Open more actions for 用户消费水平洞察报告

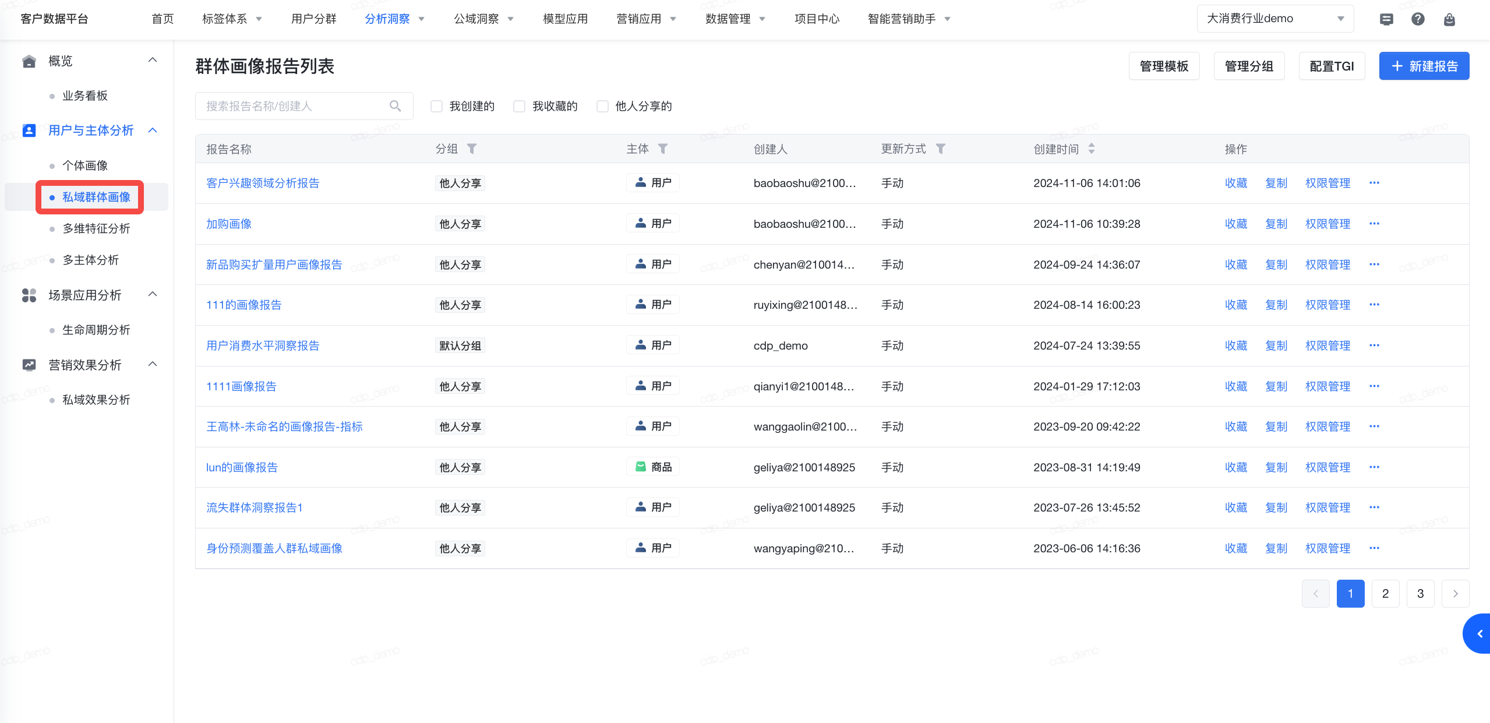click(x=1375, y=345)
